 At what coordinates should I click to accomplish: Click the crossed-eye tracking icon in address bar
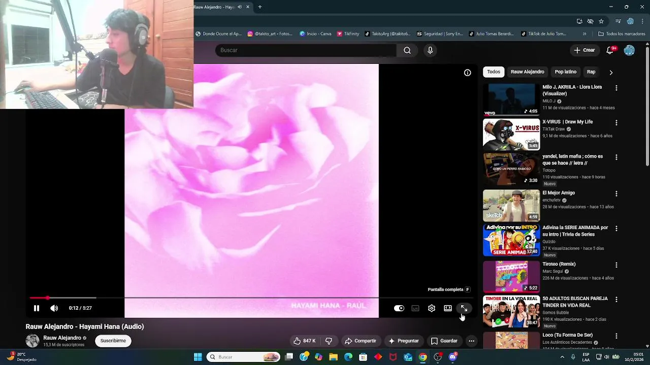(590, 21)
